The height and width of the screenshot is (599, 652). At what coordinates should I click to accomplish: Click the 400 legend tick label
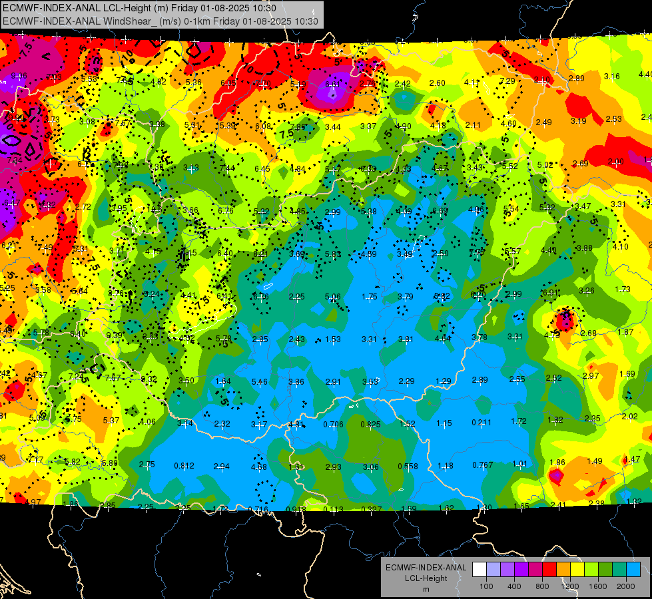[x=514, y=586]
